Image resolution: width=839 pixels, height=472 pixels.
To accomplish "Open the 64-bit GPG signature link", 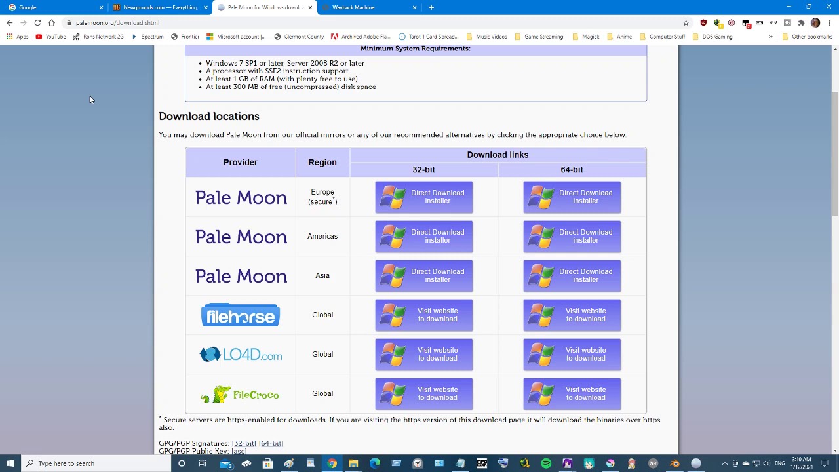I will 271,444.
